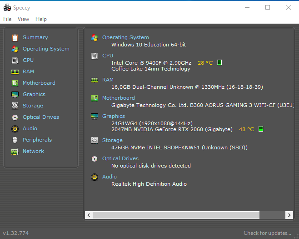This screenshot has height=239, width=299.
Task: Click the Motherboard icon in sidebar
Action: (x=15, y=83)
